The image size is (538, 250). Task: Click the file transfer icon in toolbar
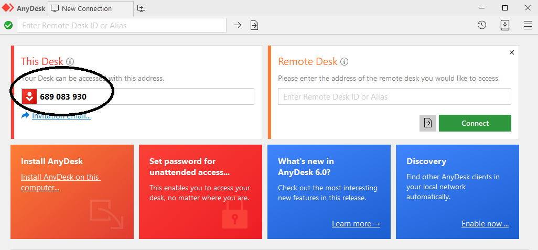254,25
